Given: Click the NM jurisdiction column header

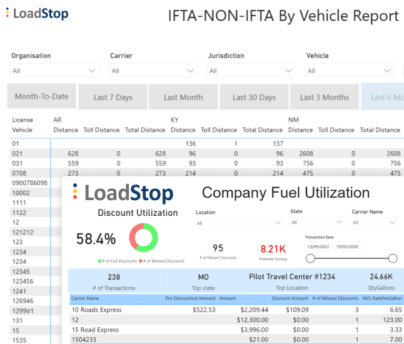Looking at the screenshot, I should (x=293, y=120).
